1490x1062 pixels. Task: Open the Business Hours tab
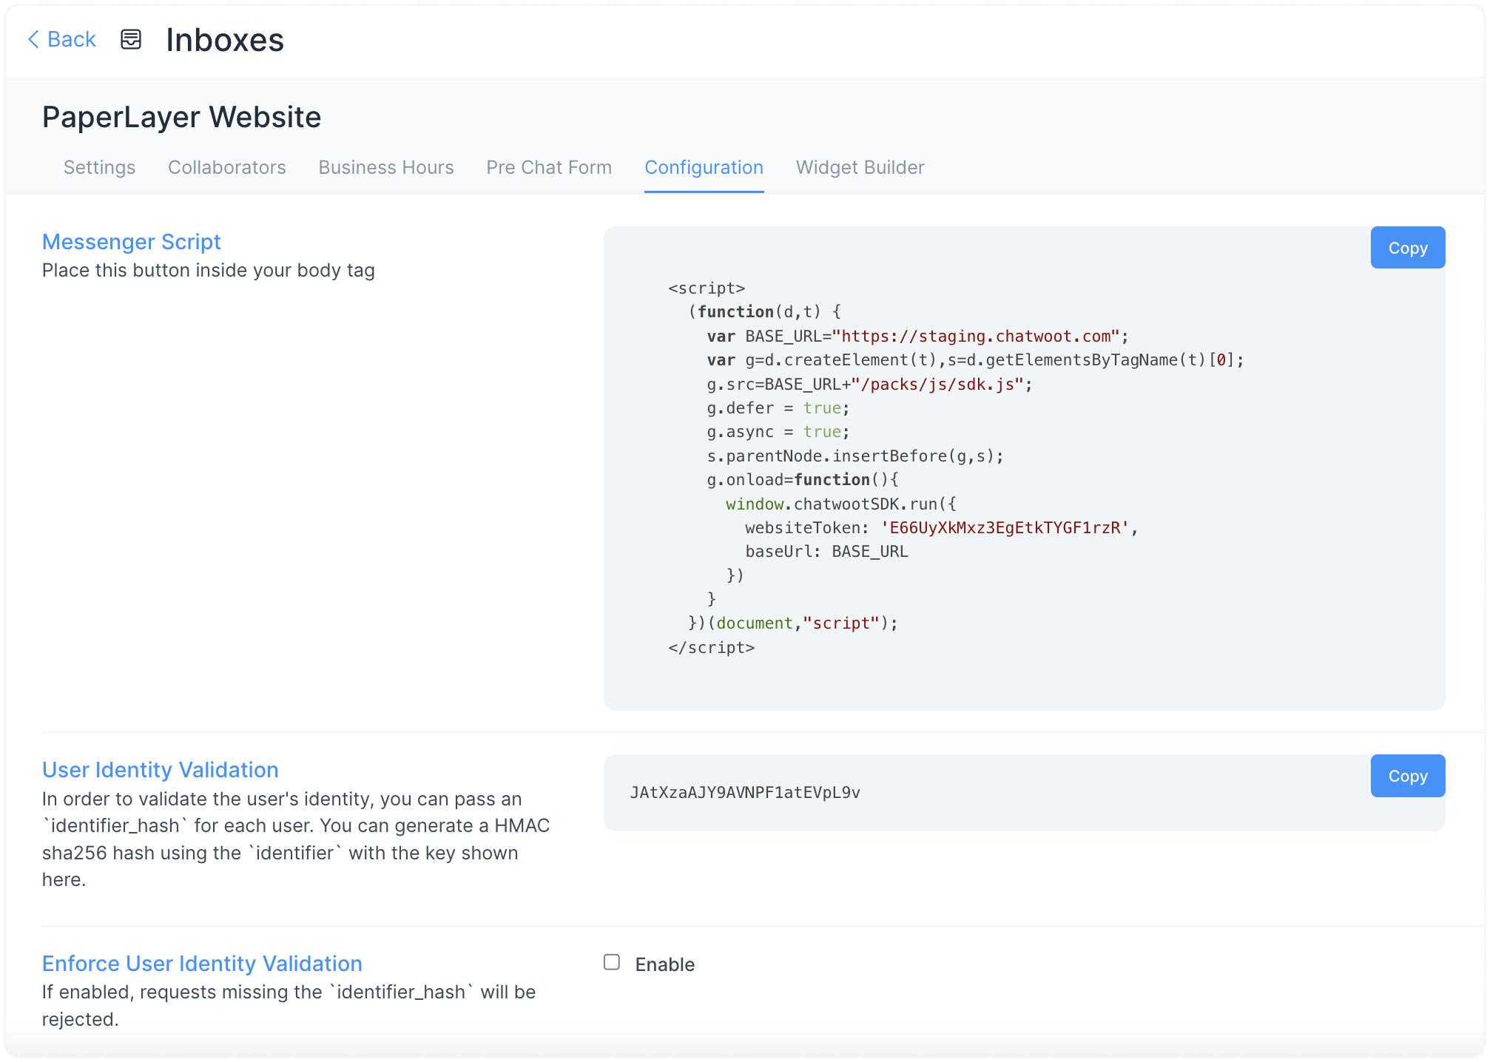pyautogui.click(x=385, y=167)
